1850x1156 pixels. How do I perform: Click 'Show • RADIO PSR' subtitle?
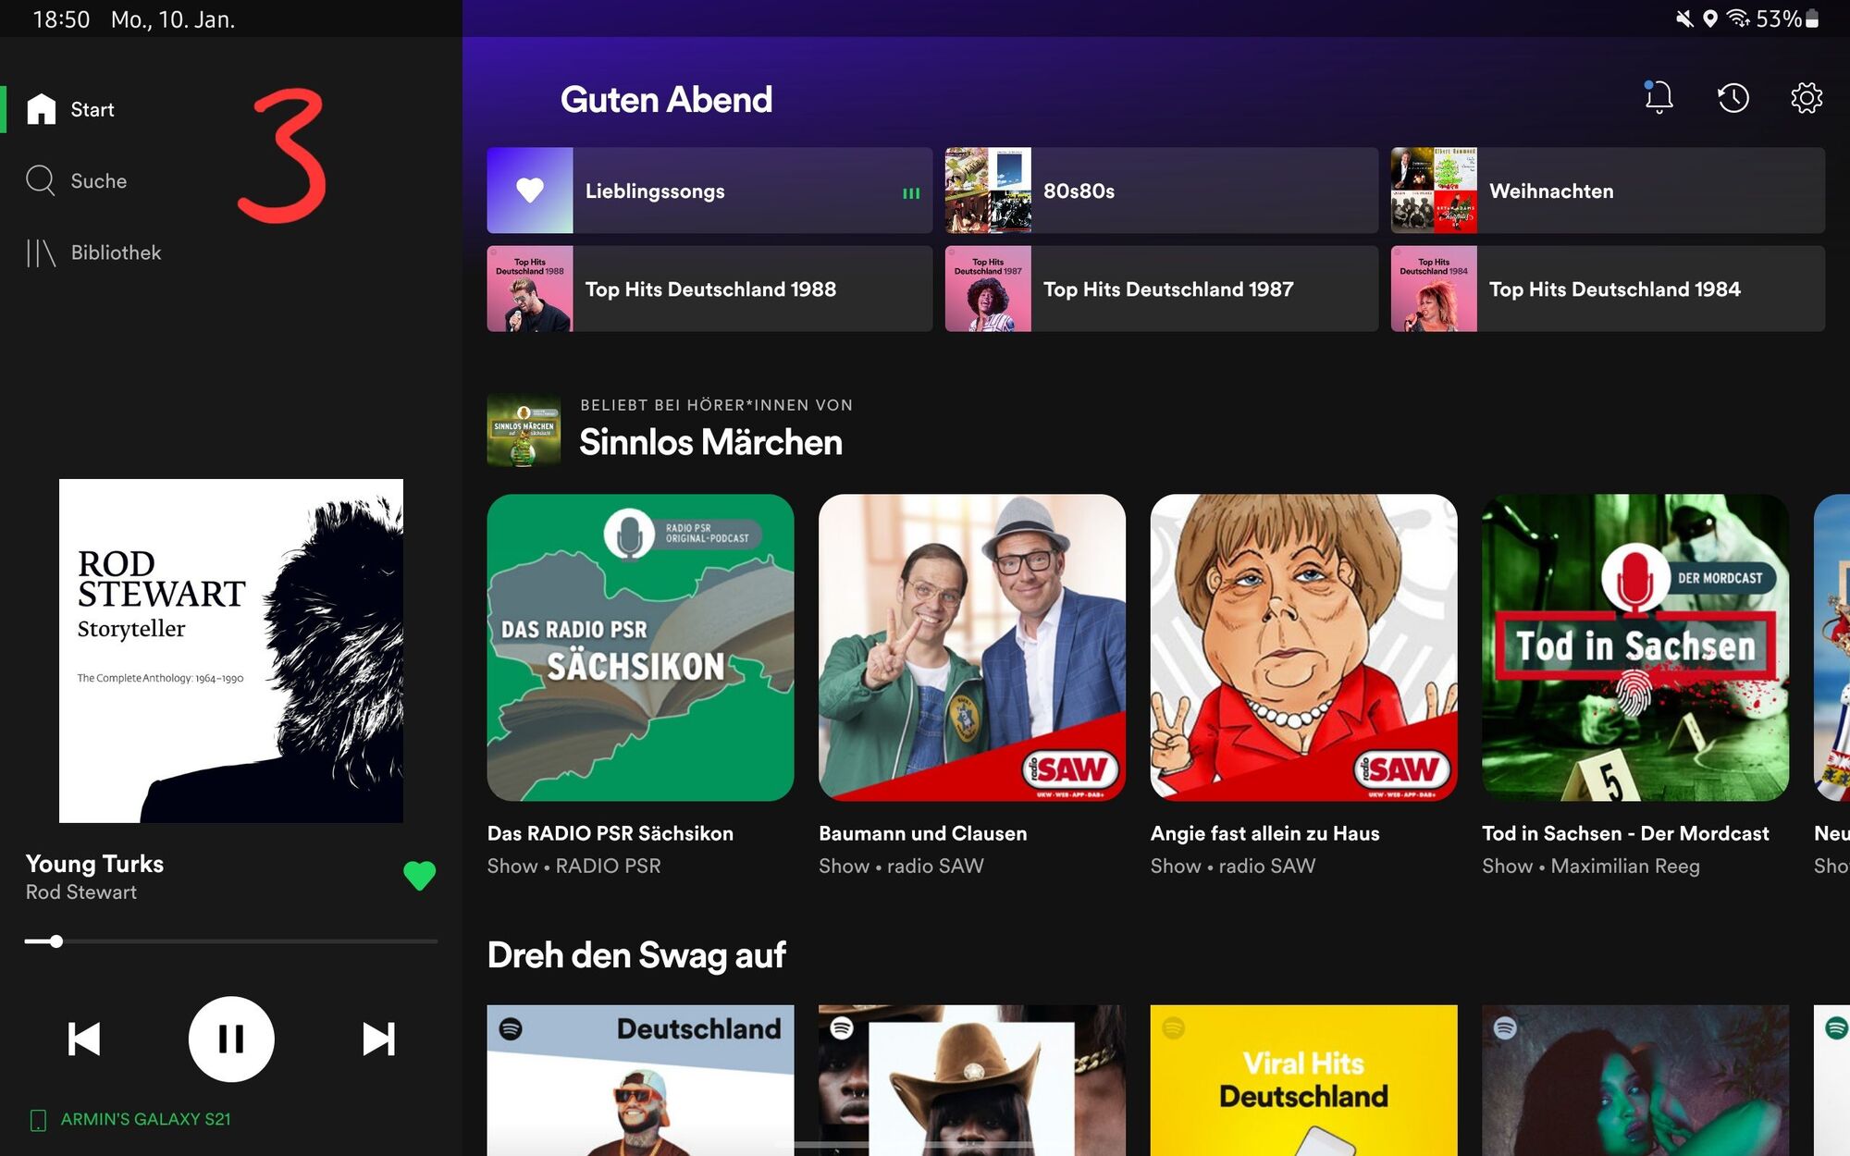pos(574,867)
